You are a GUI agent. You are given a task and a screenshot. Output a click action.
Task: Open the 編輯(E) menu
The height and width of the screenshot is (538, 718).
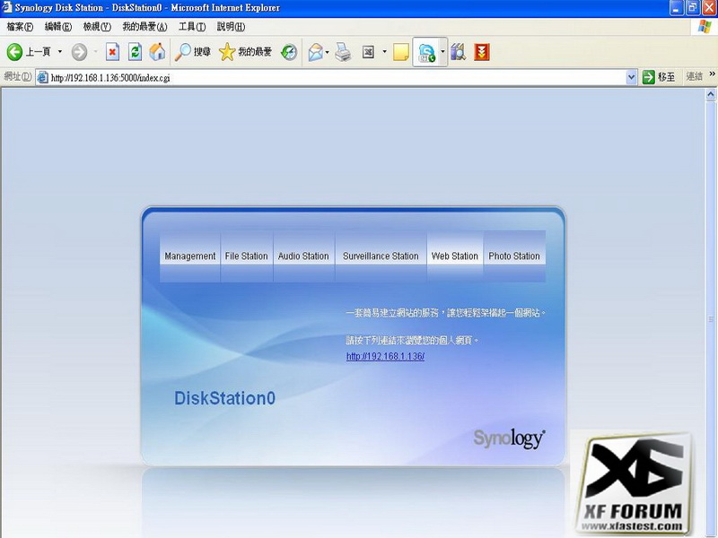tap(58, 27)
